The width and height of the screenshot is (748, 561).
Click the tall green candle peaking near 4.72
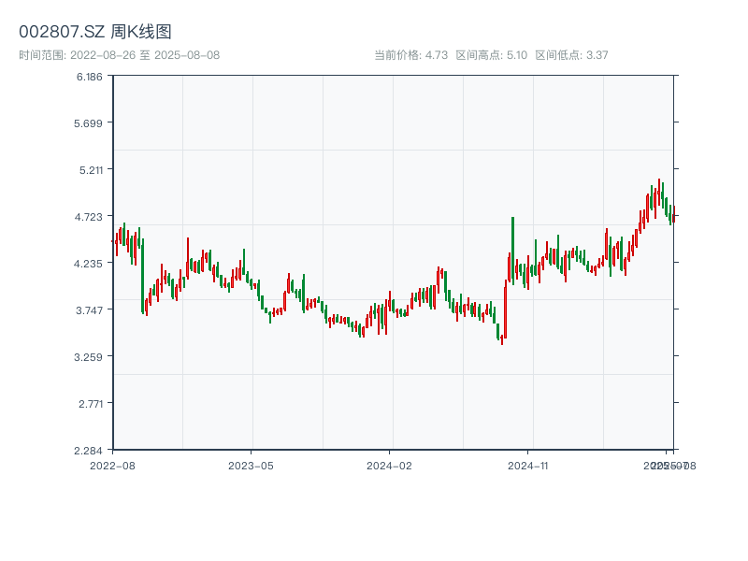(x=512, y=248)
